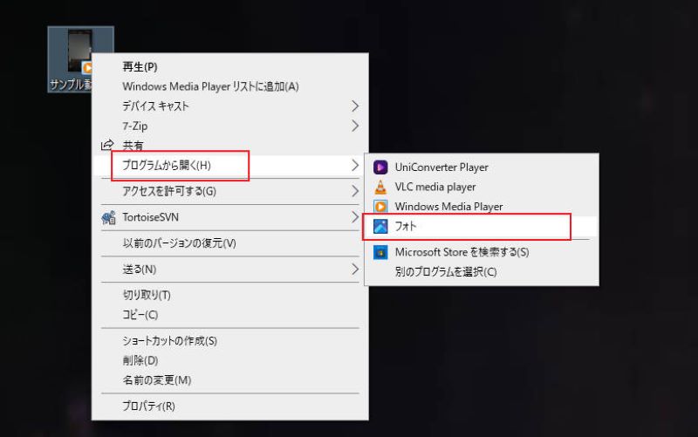Select 別のプログラムを選択(C)
Screen dimensions: 698x437
click(x=482, y=272)
